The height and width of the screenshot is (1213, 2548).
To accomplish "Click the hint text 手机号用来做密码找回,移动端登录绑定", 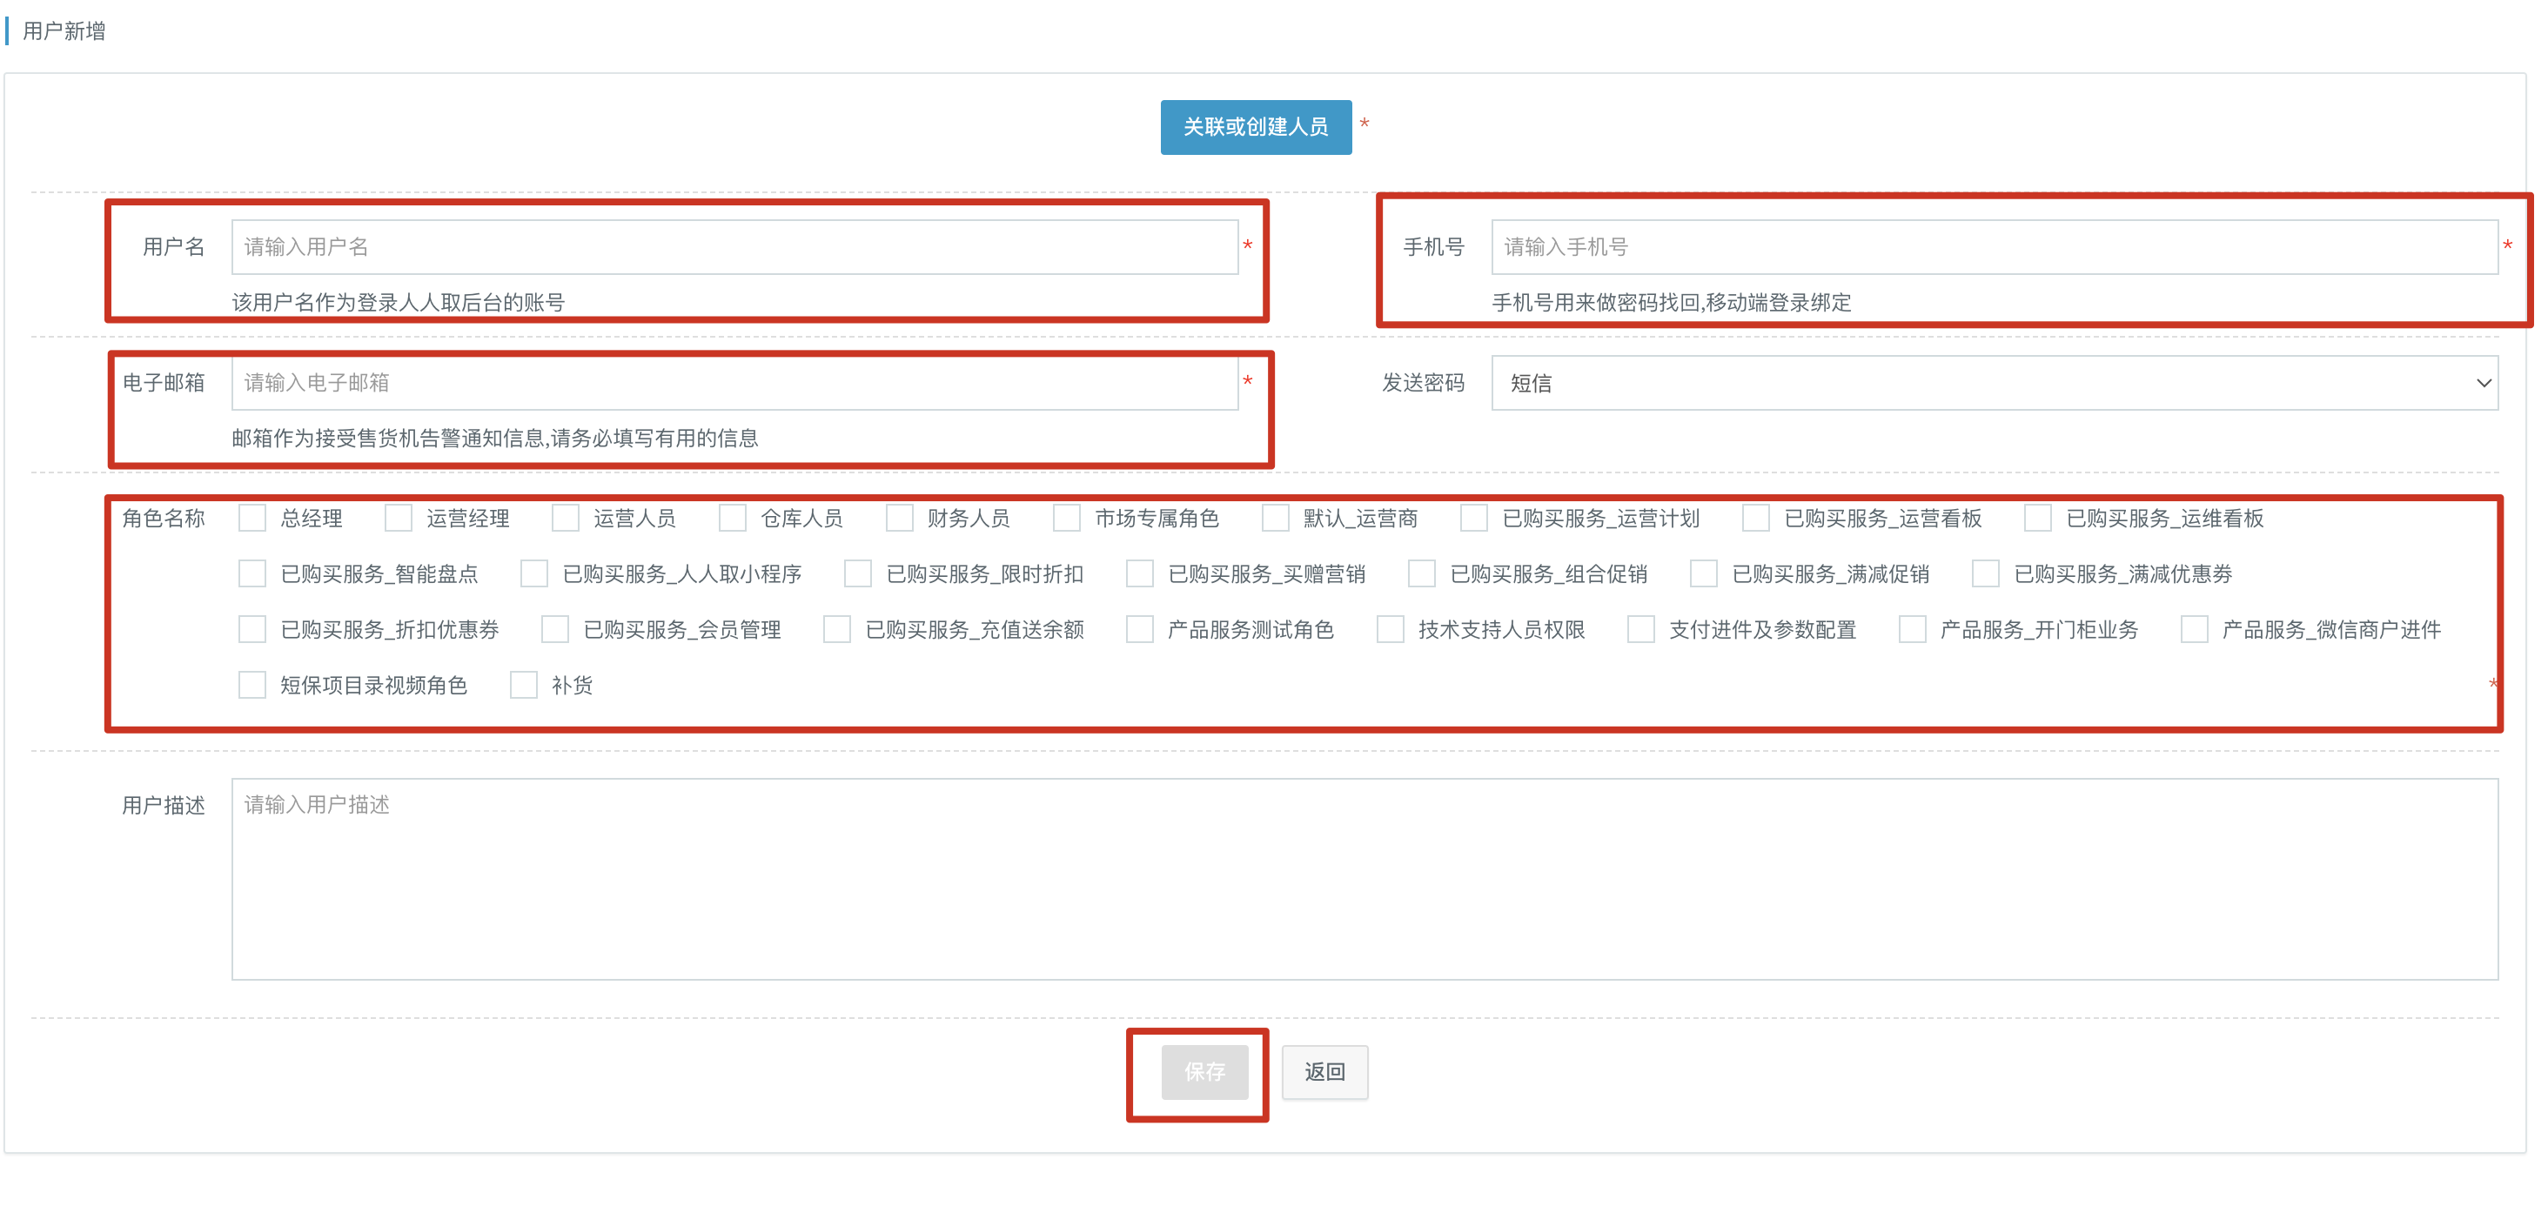I will (1672, 302).
